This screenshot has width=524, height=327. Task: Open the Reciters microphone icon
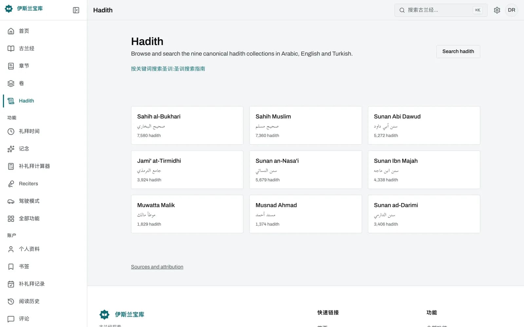11,184
